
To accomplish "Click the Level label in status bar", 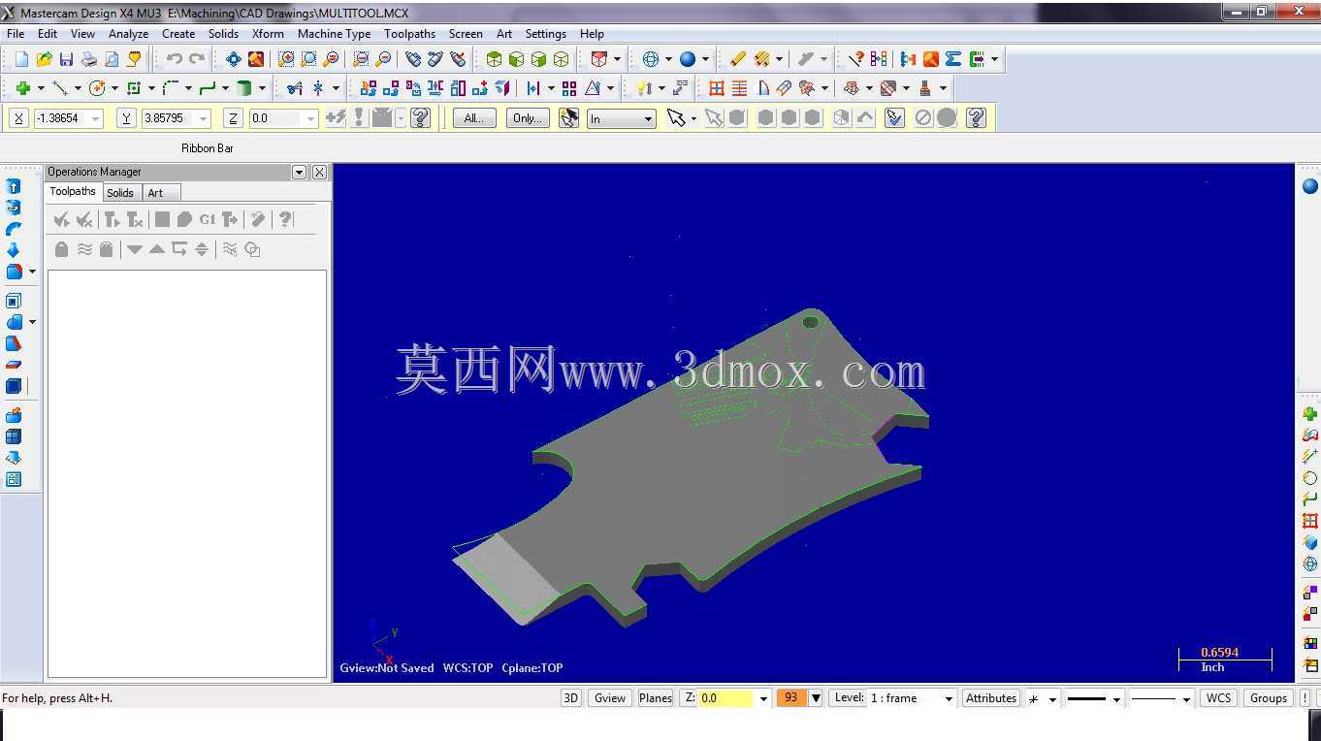I will [849, 697].
